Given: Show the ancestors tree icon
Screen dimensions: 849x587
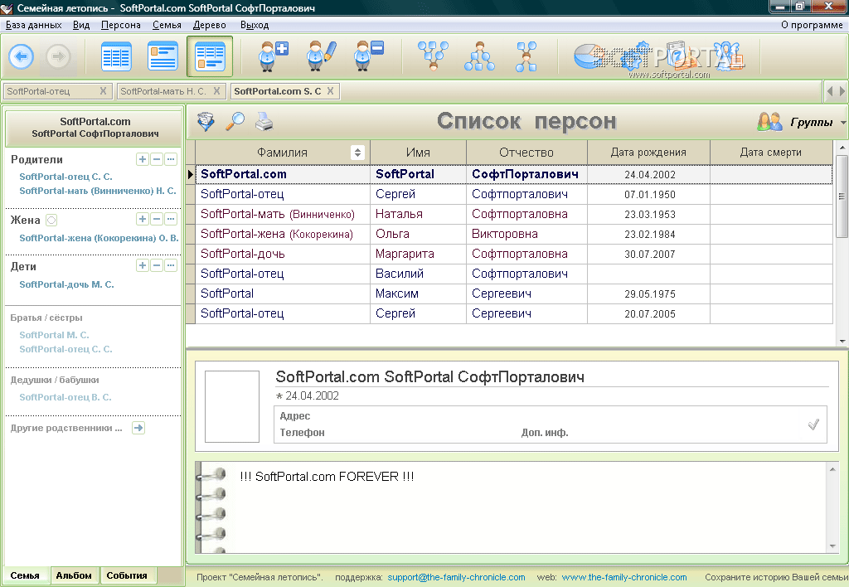Looking at the screenshot, I should click(x=433, y=56).
